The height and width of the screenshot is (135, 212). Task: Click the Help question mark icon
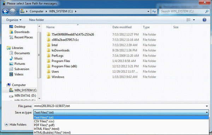(205, 20)
